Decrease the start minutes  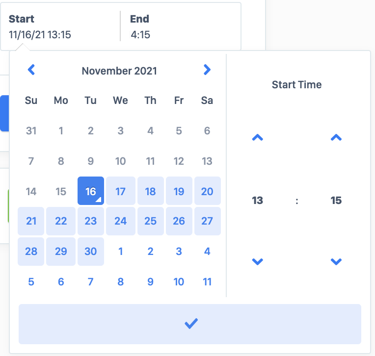pos(336,262)
